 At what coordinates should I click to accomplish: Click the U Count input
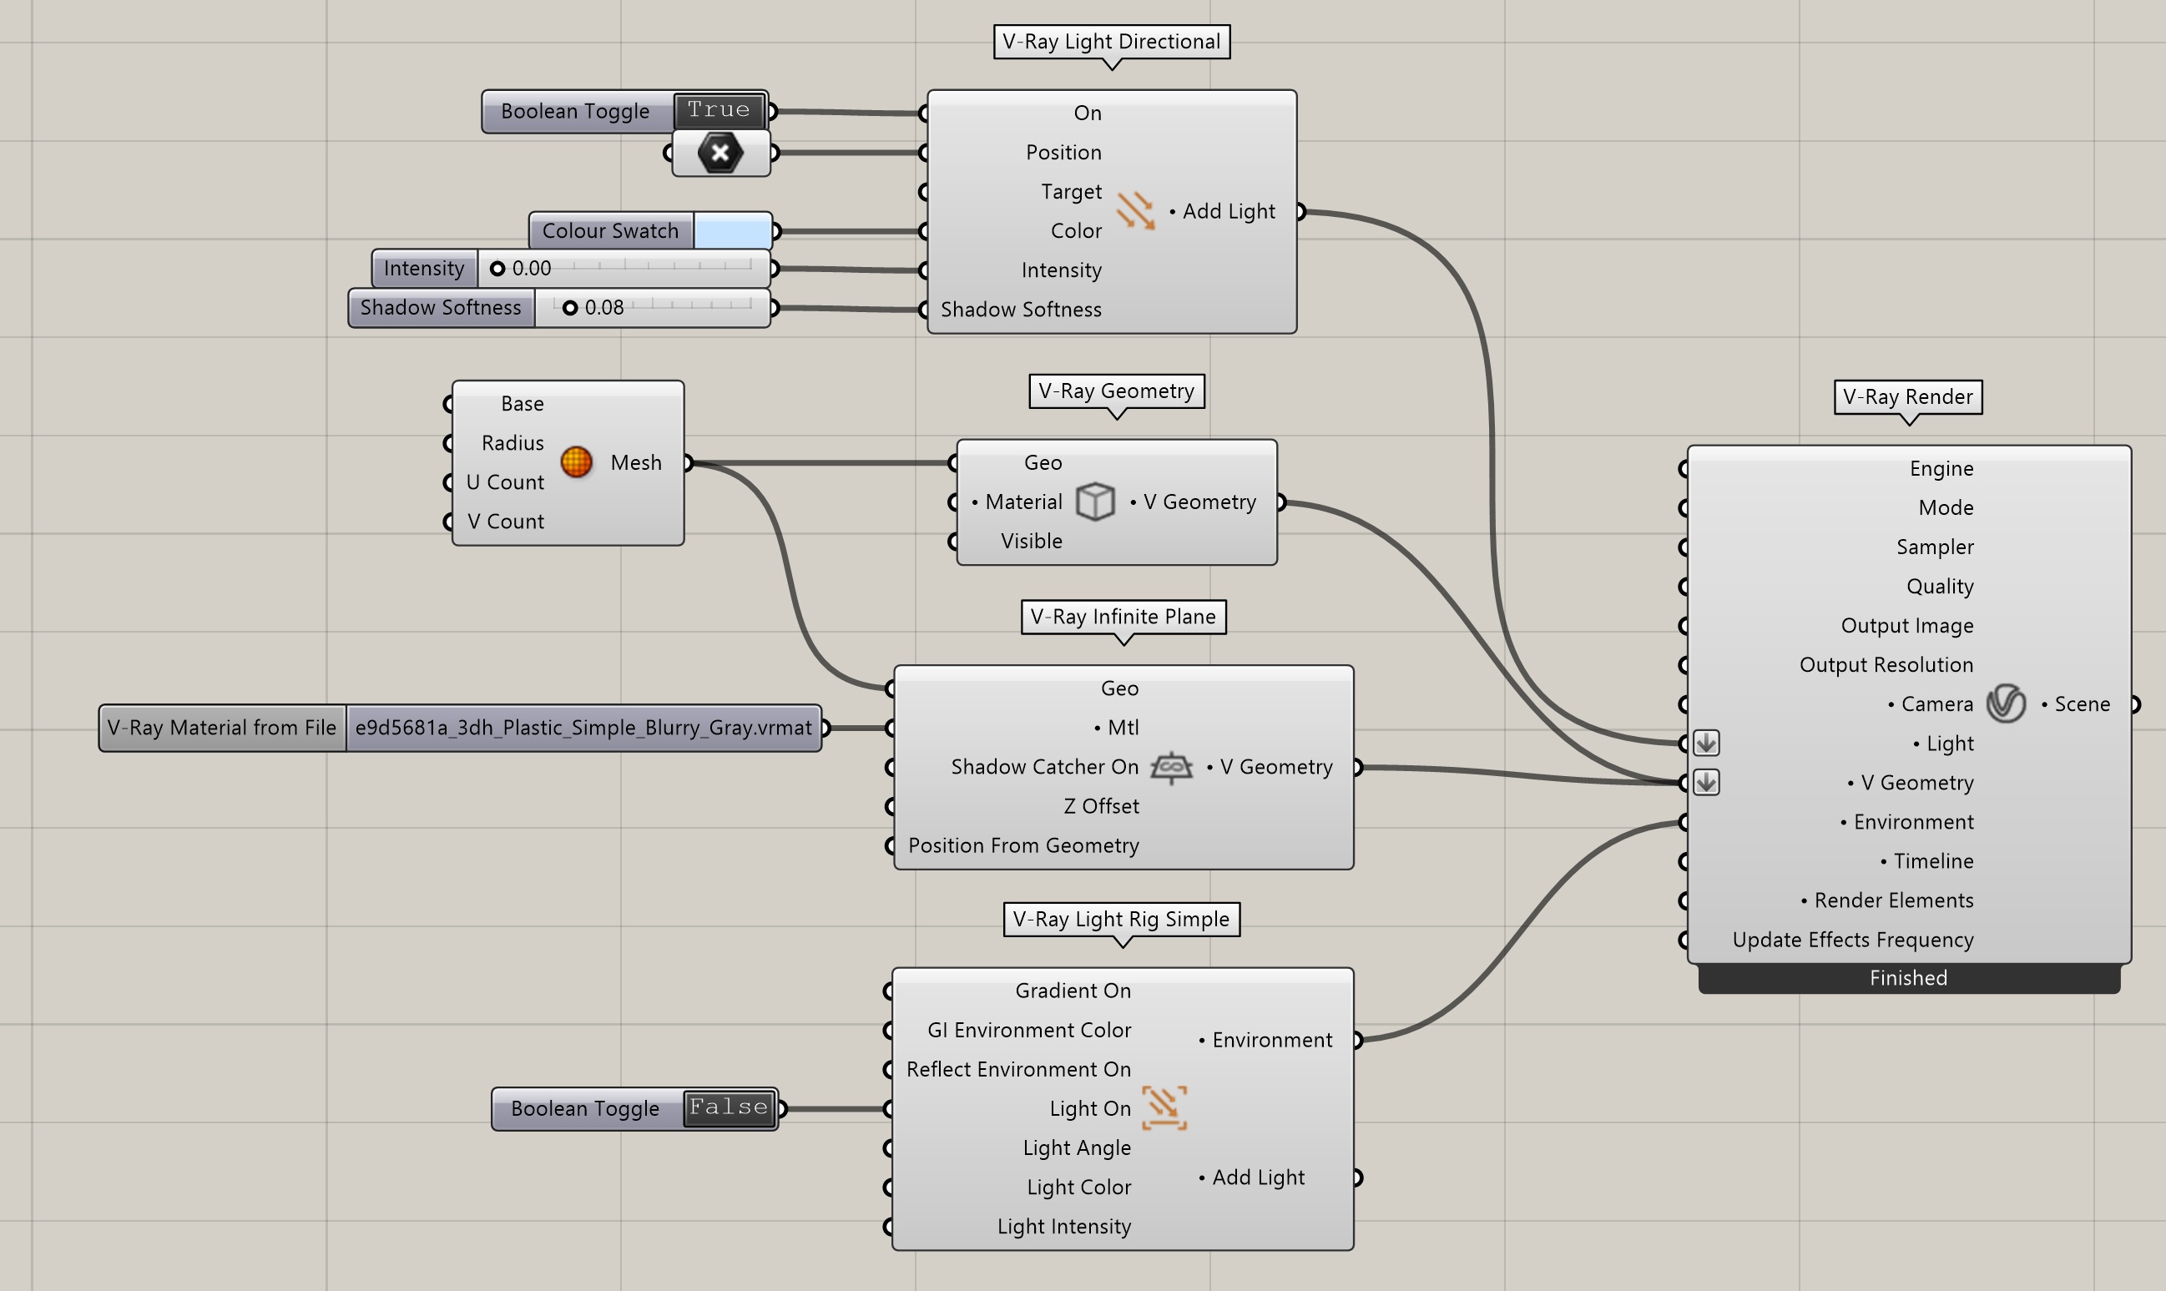(x=504, y=482)
